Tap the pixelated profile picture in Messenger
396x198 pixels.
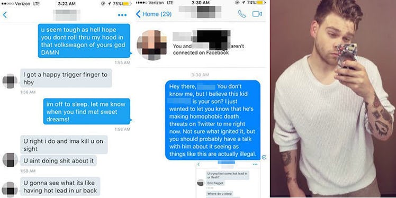pyautogui.click(x=151, y=45)
